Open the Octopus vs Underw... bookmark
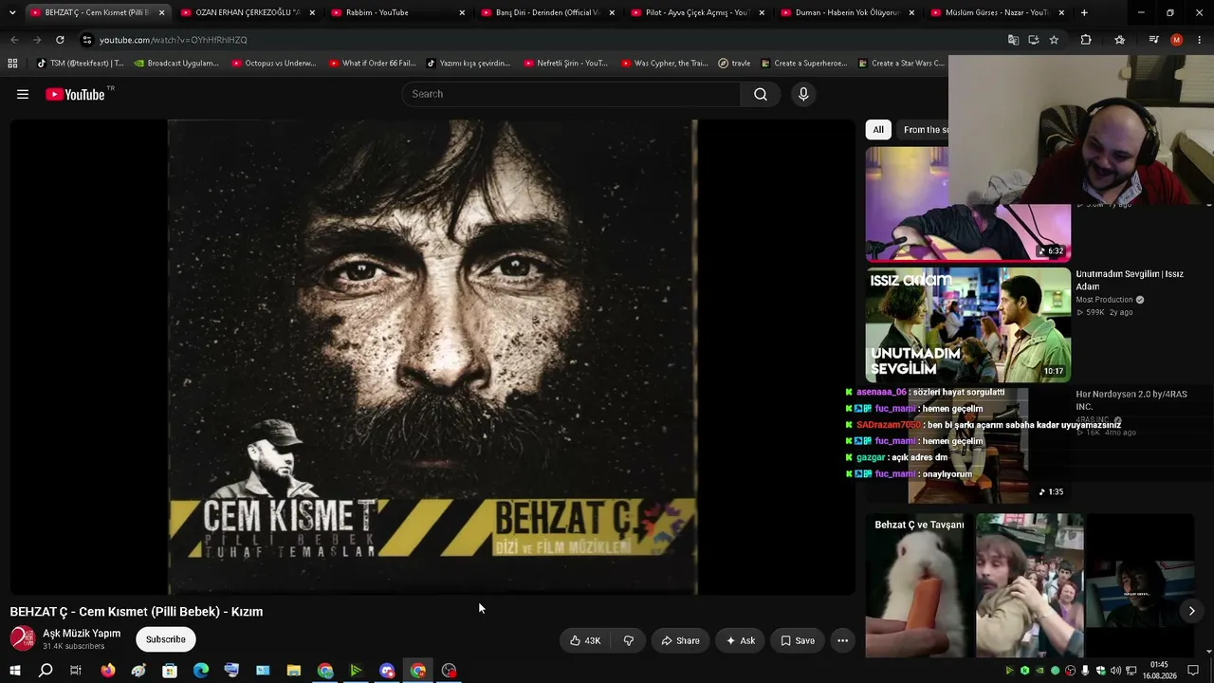Screen dimensions: 1214x683 click(x=273, y=64)
